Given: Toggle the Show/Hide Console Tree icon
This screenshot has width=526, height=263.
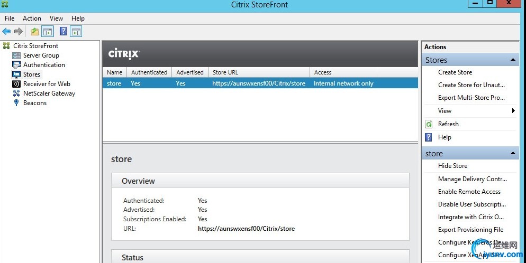Looking at the screenshot, I should [x=48, y=32].
